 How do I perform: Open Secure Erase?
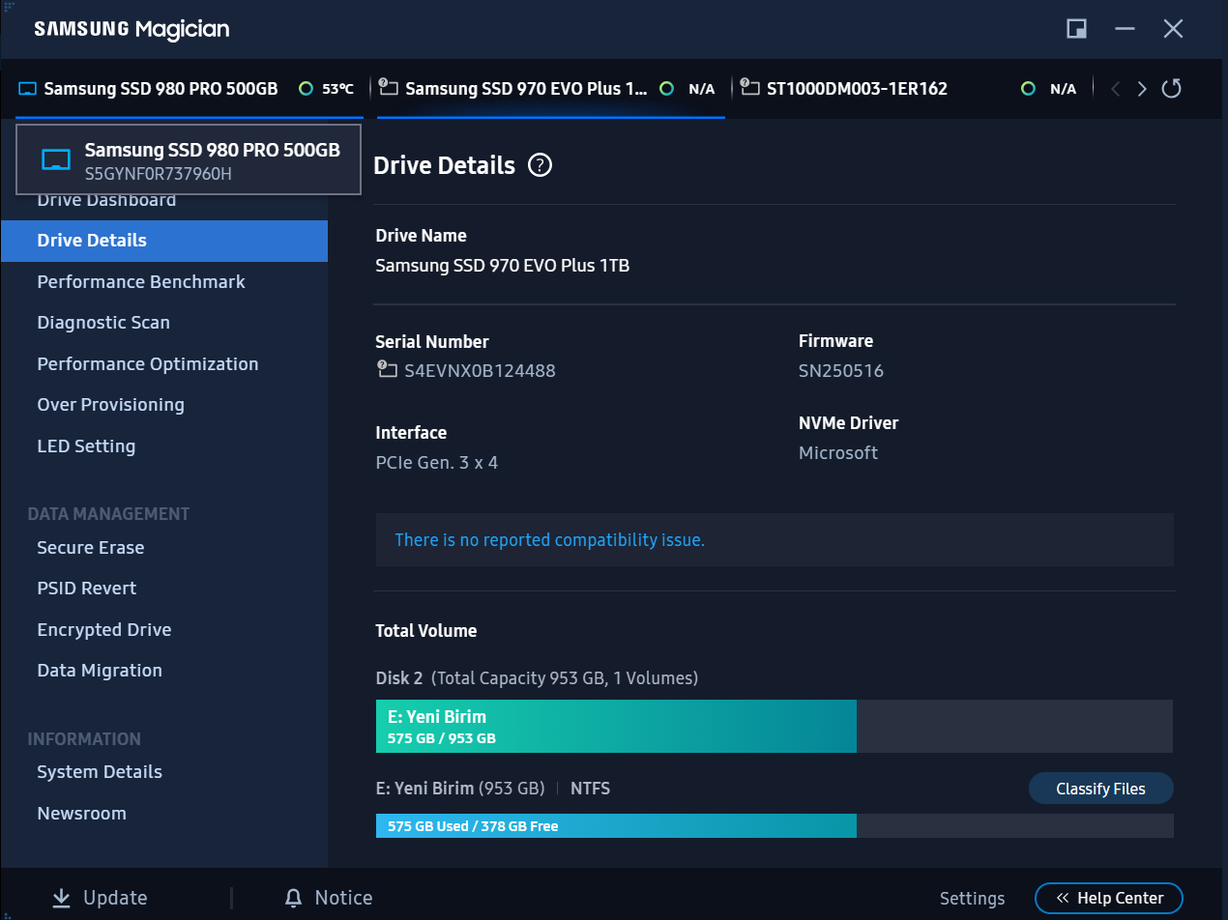[91, 548]
